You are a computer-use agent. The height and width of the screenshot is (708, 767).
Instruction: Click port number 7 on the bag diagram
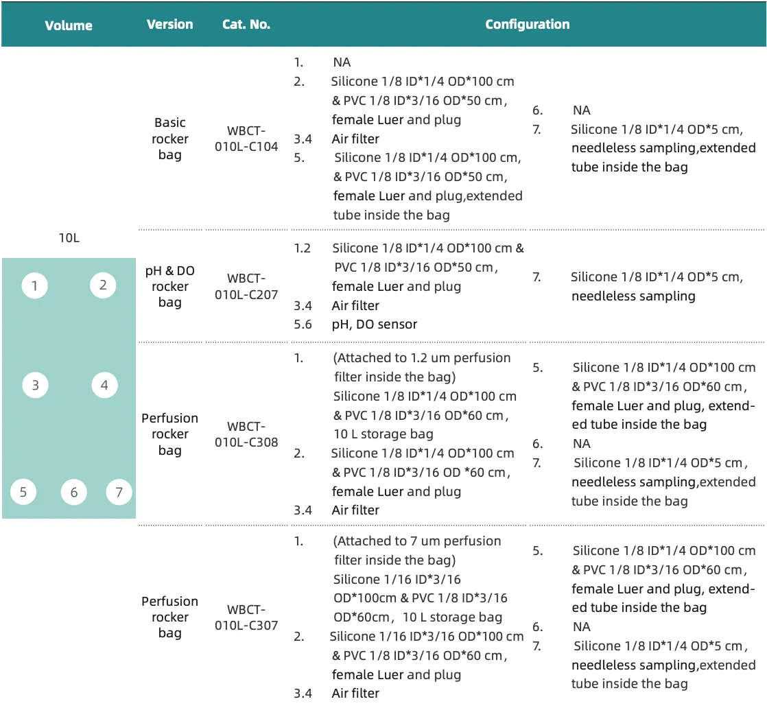tap(119, 492)
